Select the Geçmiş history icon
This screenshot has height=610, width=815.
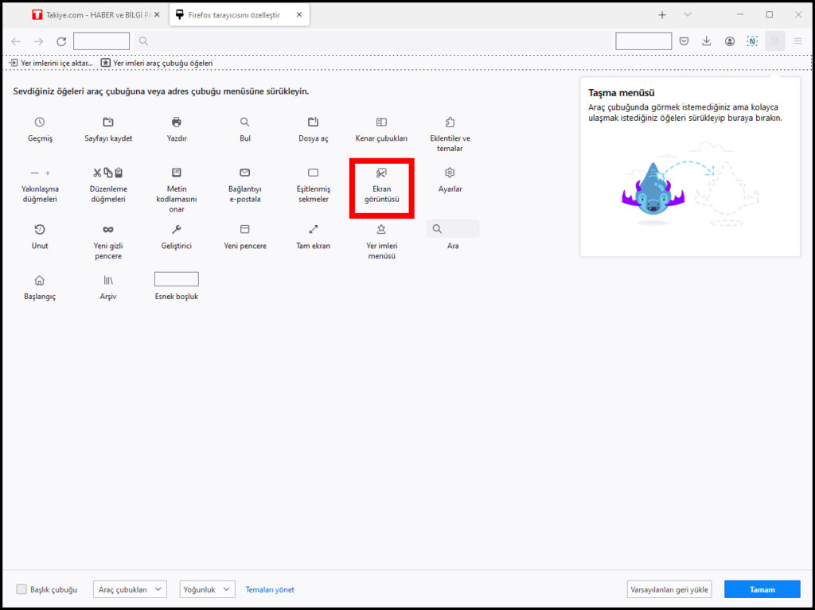40,122
